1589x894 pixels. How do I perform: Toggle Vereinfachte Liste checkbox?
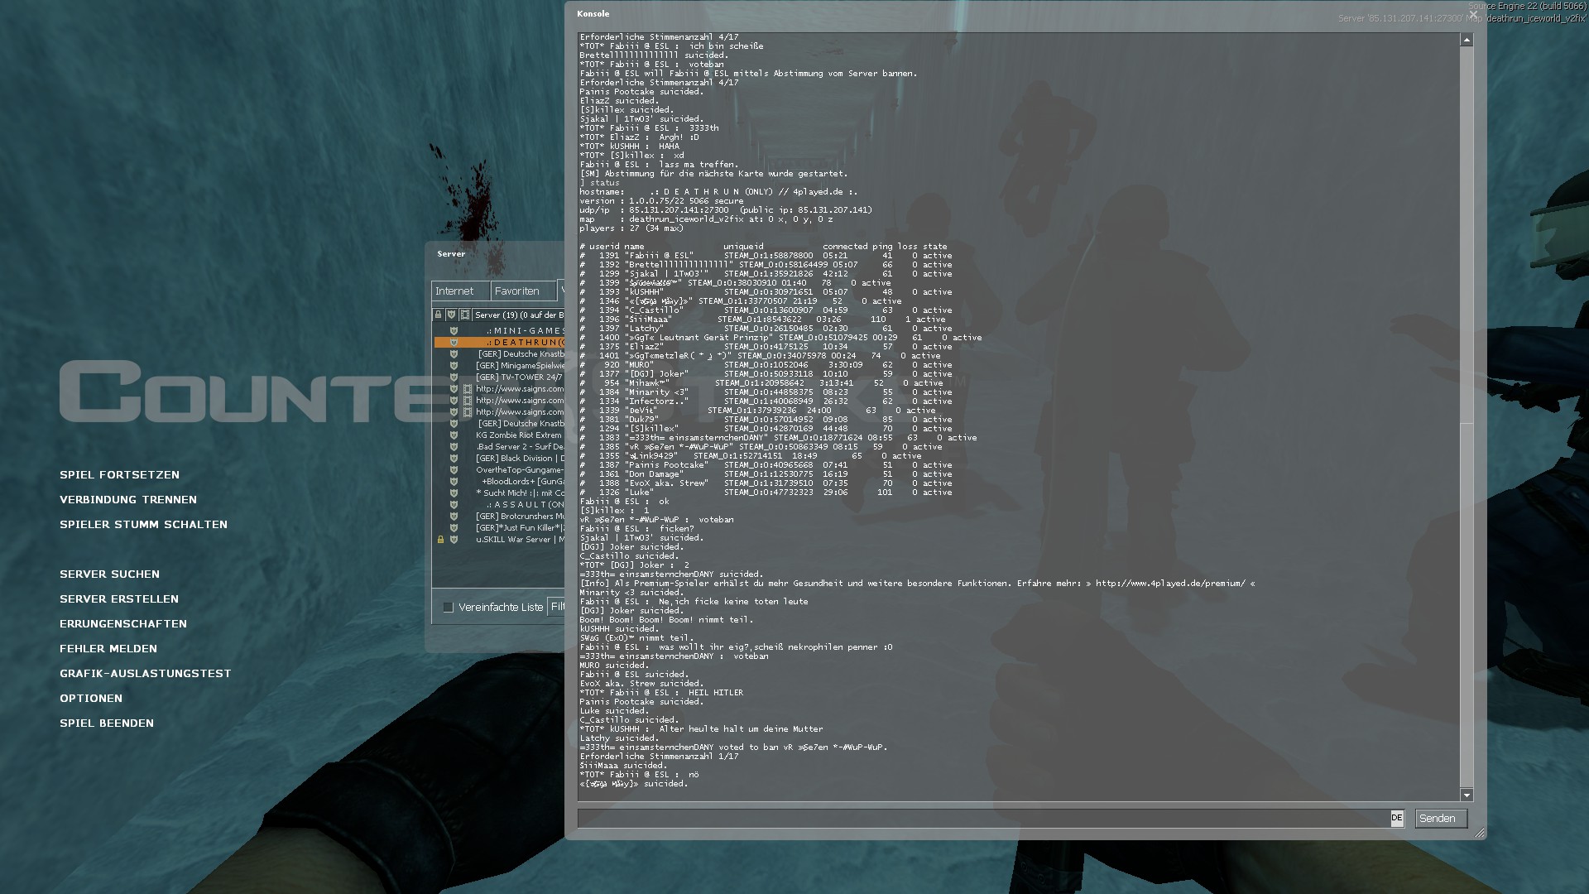pos(449,608)
